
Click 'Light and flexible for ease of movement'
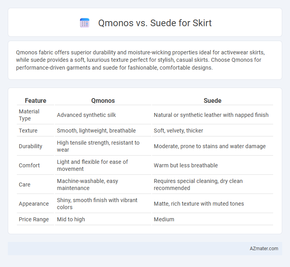tap(92, 165)
